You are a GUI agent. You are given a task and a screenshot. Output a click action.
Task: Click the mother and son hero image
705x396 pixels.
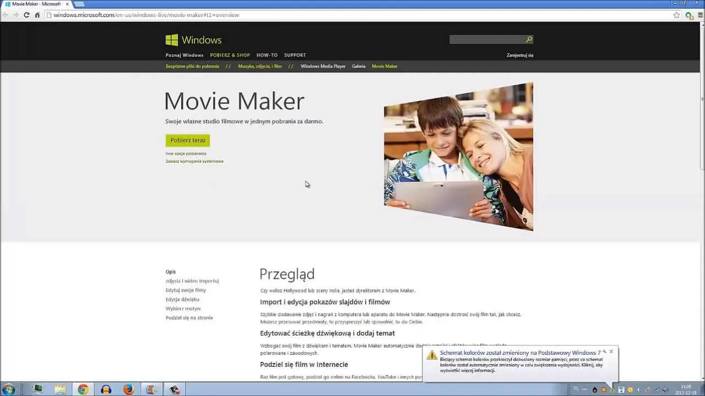pyautogui.click(x=458, y=157)
